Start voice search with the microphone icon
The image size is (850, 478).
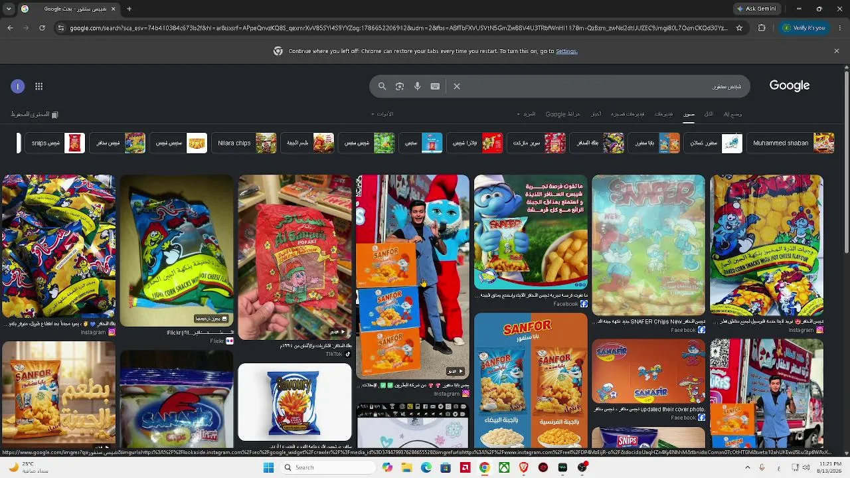pyautogui.click(x=417, y=86)
